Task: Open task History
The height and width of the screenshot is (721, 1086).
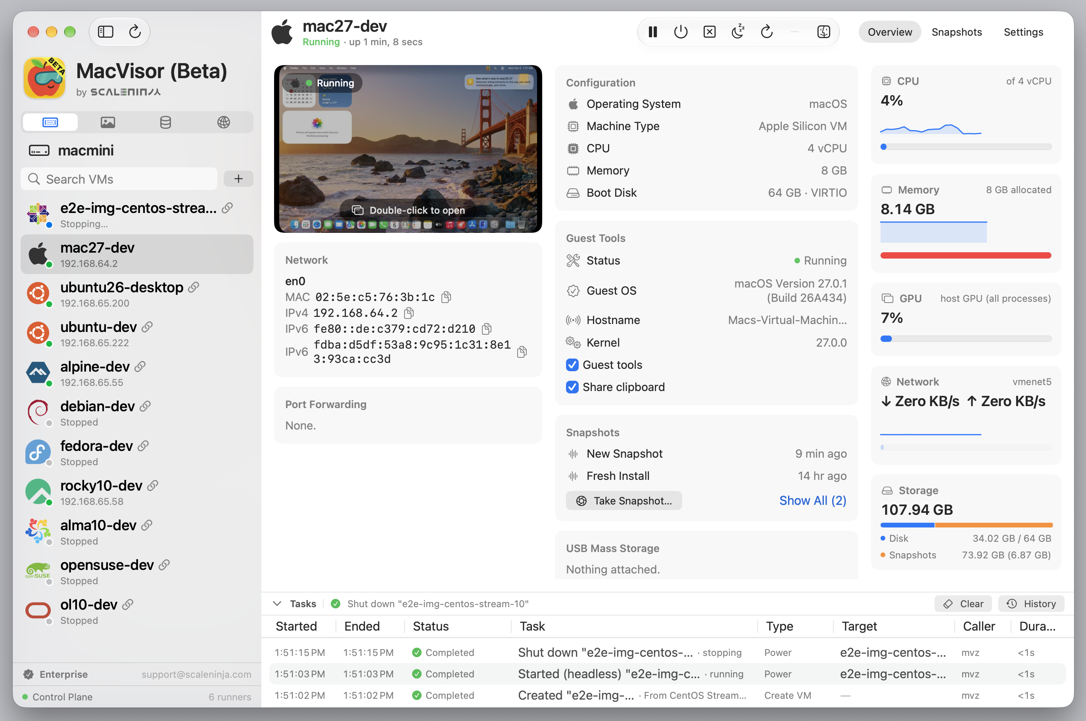Action: [1031, 604]
